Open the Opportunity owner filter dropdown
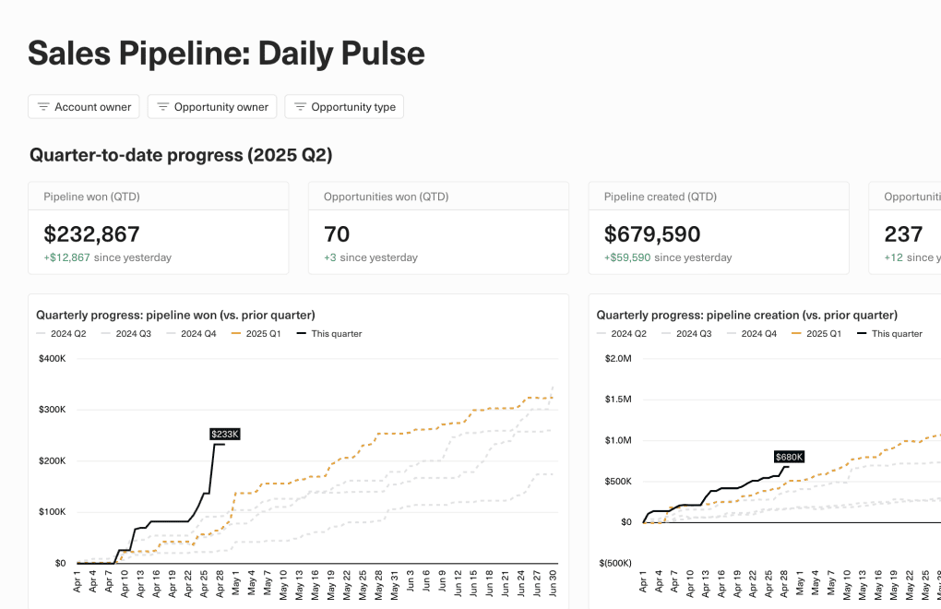941x609 pixels. click(211, 106)
